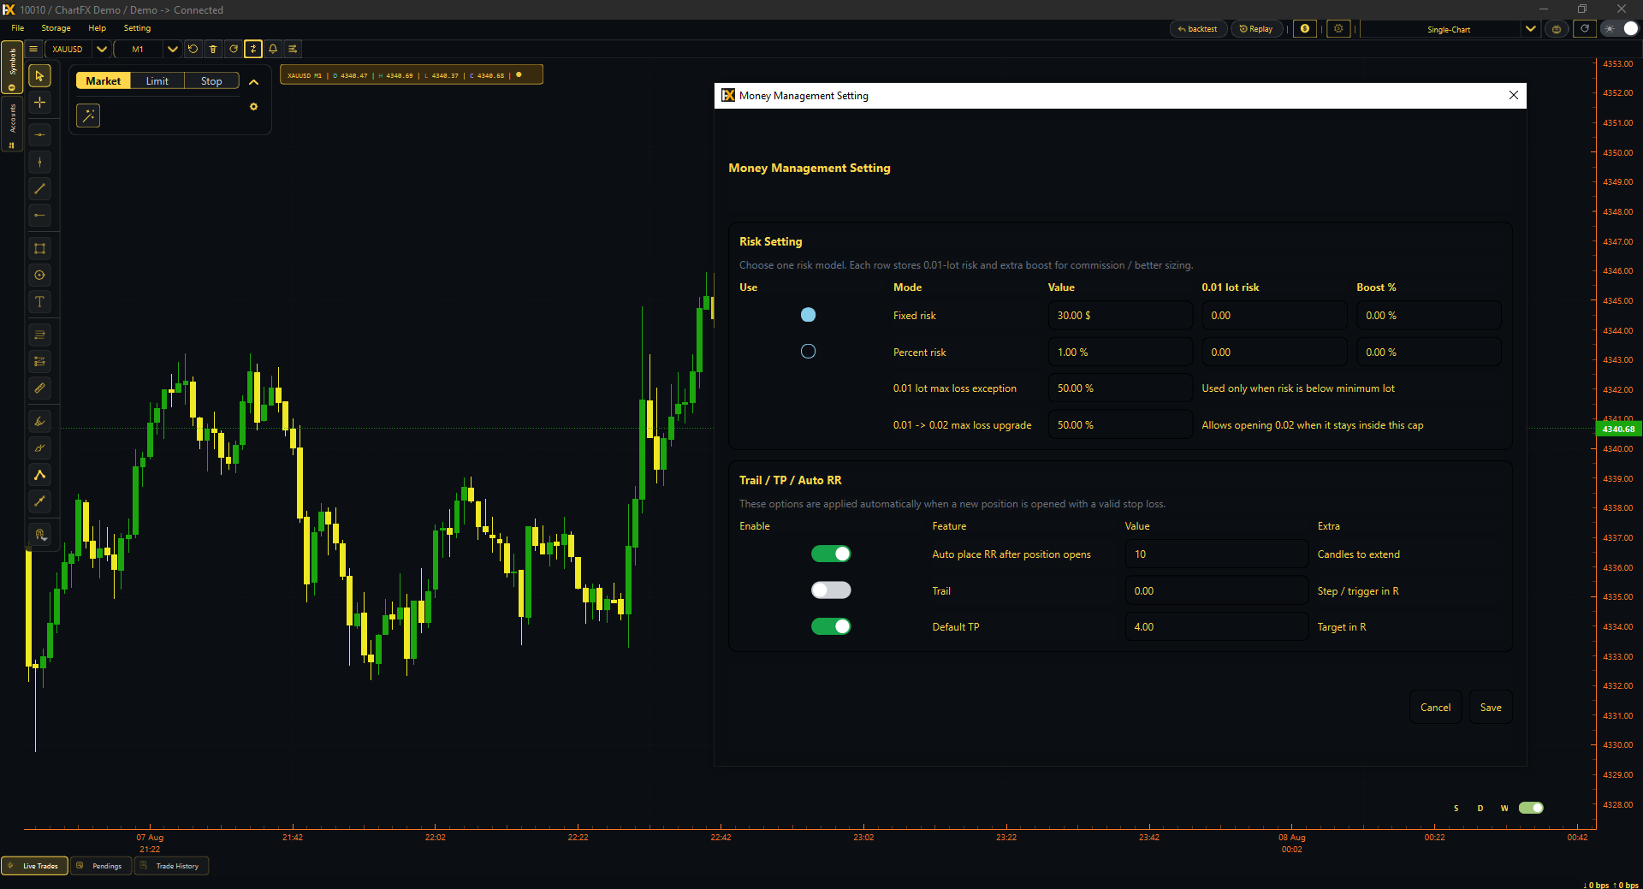
Task: Click the magic wand icon in order panel
Action: tap(88, 116)
